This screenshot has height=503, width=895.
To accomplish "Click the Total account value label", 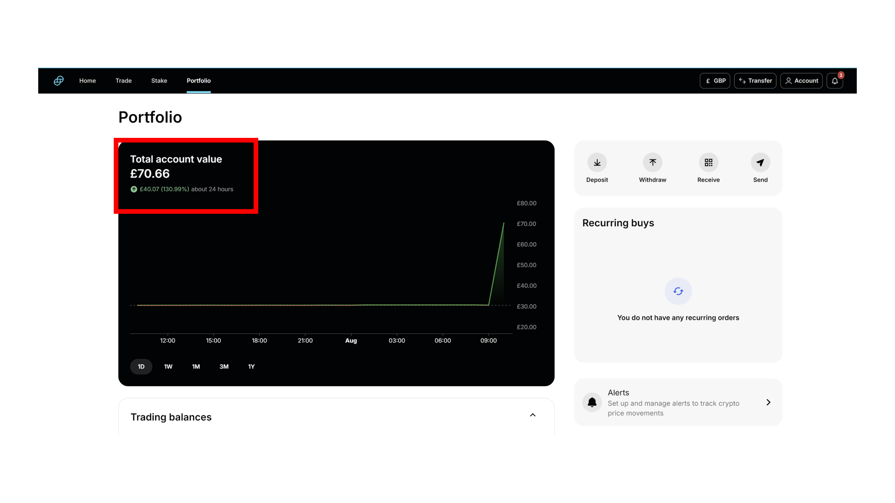I will pyautogui.click(x=176, y=159).
